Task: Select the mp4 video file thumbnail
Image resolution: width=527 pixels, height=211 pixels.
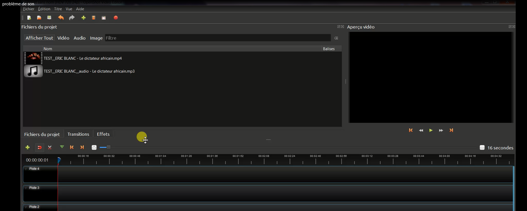Action: click(33, 58)
